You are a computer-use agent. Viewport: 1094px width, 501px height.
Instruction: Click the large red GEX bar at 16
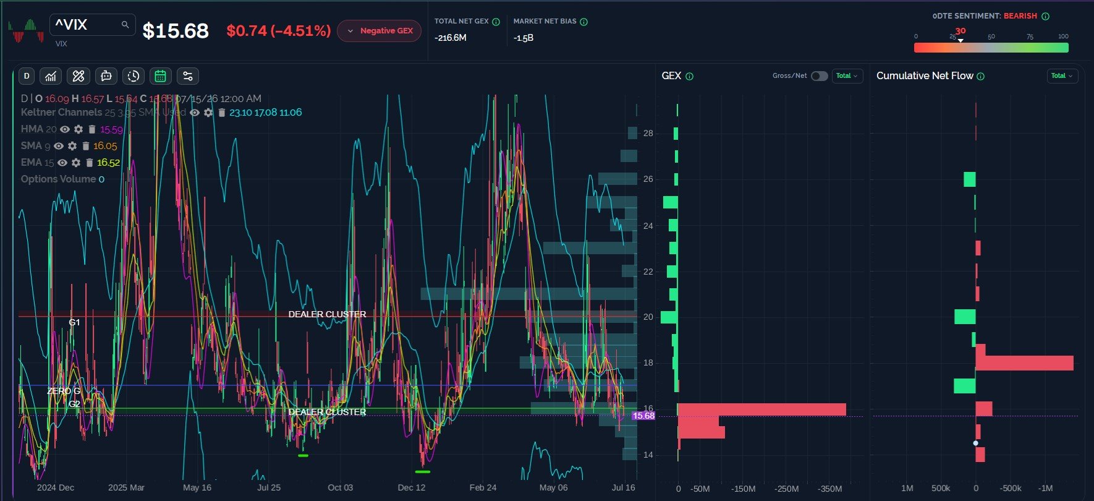[762, 409]
